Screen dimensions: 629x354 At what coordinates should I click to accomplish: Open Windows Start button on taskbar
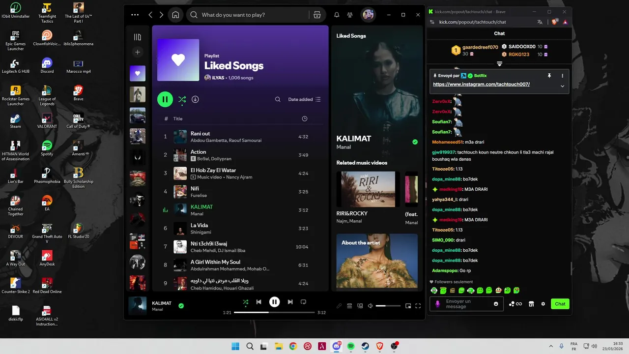click(x=235, y=346)
